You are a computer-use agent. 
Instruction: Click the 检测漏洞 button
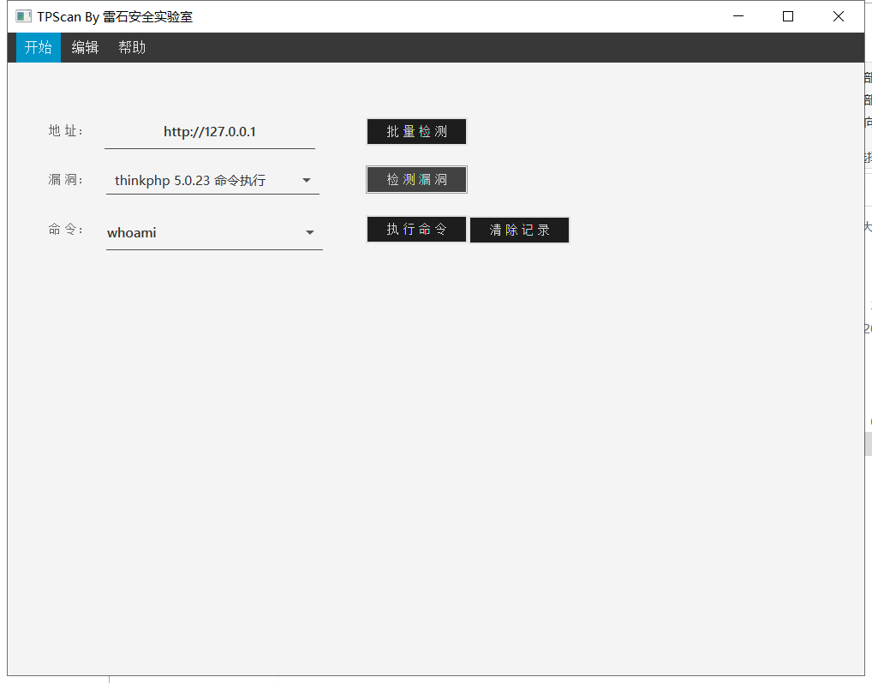point(416,179)
